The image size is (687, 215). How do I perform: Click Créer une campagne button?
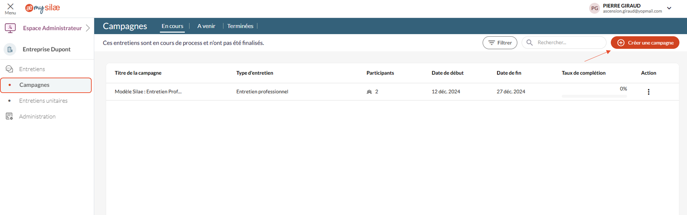[644, 43]
